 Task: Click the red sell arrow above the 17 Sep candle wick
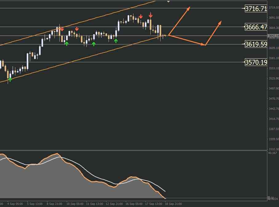(151, 16)
